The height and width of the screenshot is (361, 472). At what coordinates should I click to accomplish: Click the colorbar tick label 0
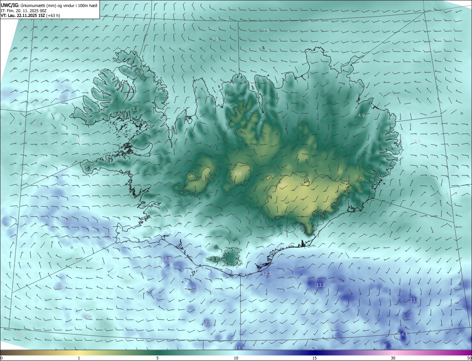tap(1, 358)
